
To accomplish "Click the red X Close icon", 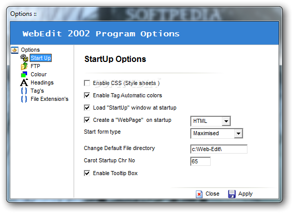I will pyautogui.click(x=199, y=194).
